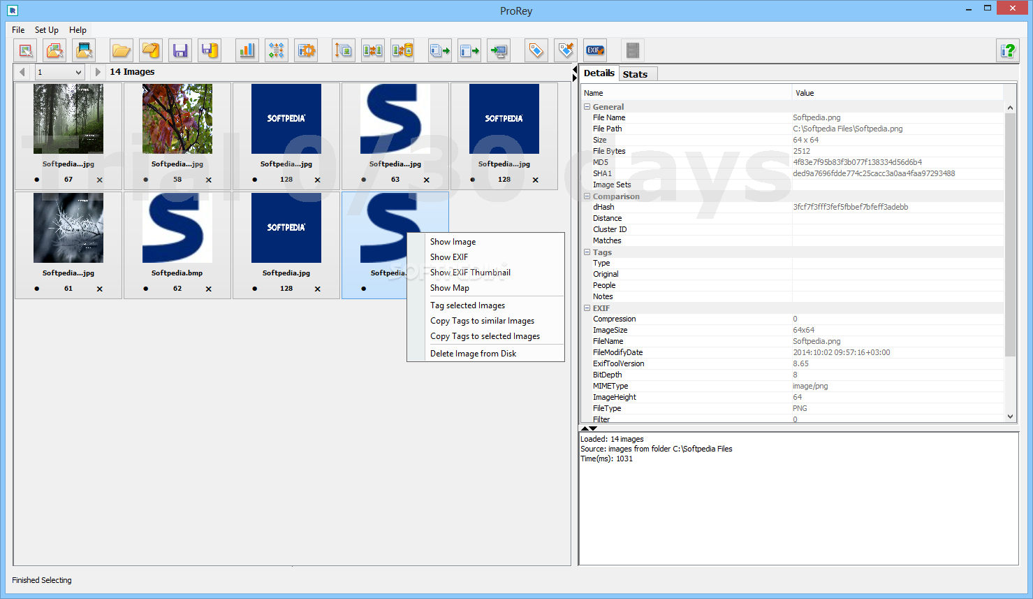Toggle the dot marker on thumbnail scored 67

[x=36, y=180]
